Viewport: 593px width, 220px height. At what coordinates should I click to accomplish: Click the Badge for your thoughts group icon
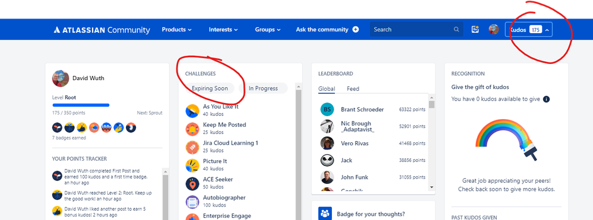[325, 213]
